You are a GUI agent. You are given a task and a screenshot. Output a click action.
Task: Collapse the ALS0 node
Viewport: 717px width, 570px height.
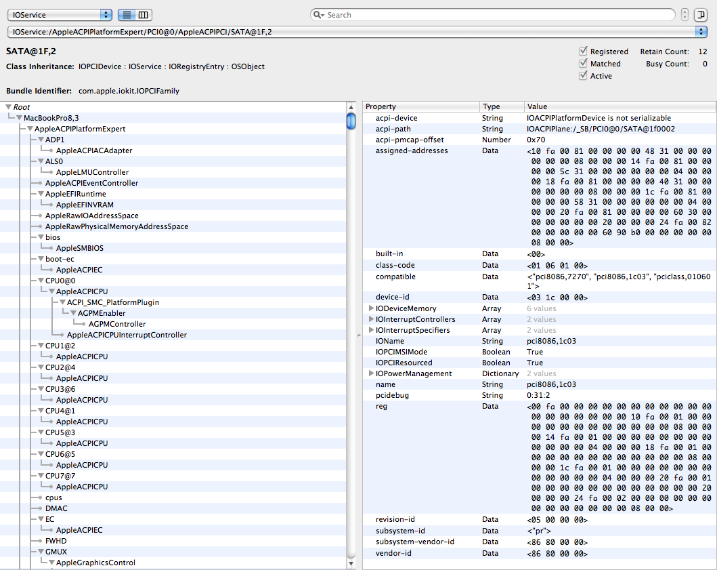[x=41, y=161]
